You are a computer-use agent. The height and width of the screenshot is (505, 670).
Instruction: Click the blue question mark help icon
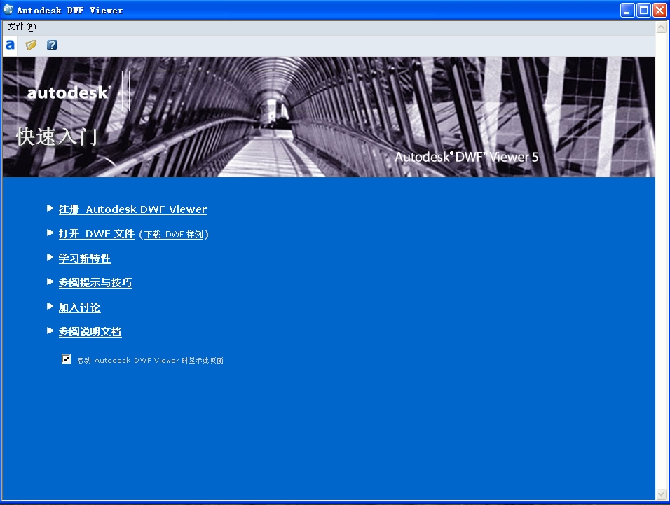click(52, 45)
